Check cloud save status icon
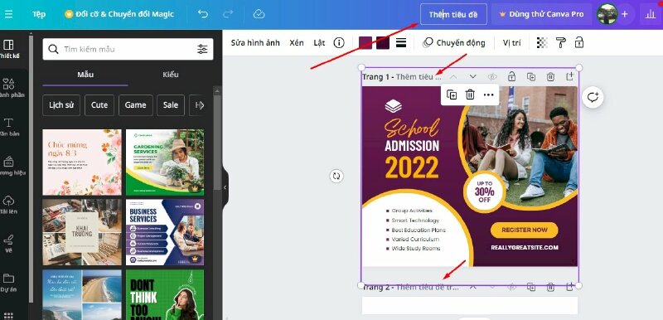This screenshot has width=663, height=320. pyautogui.click(x=259, y=14)
